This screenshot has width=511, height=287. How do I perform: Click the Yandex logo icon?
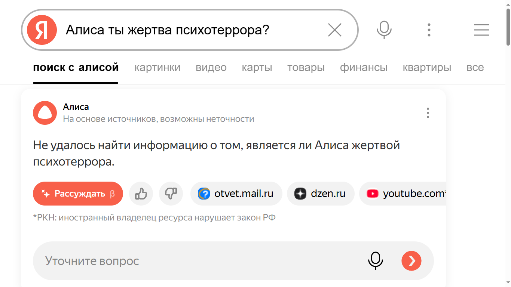coord(42,30)
